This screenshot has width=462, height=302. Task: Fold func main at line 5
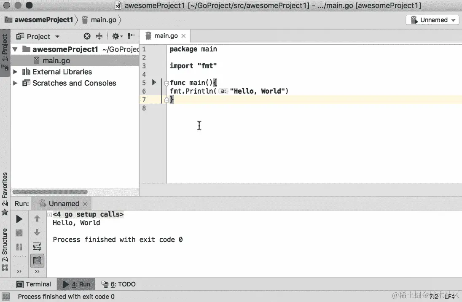click(x=167, y=83)
